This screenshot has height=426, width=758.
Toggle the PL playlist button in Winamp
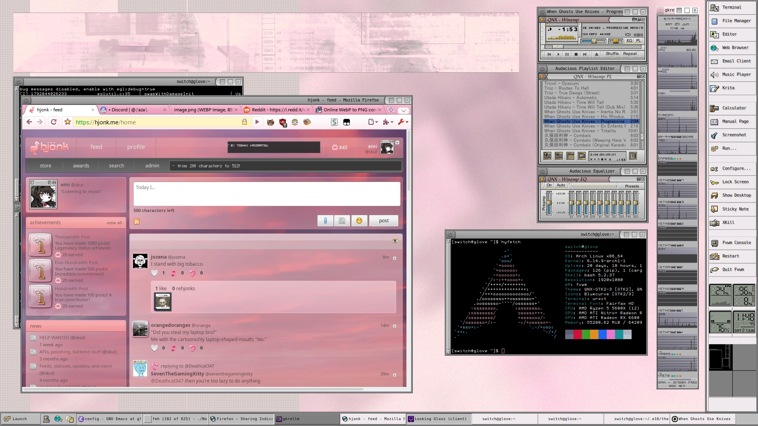(638, 41)
